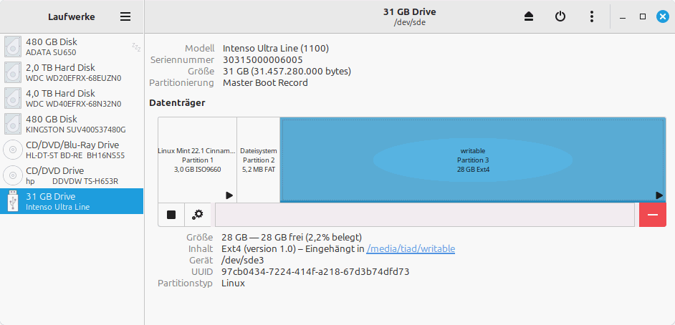Viewport: 675px width, 325px height.
Task: Select the 4,0 TB Hard Disk entry
Action: 72,98
